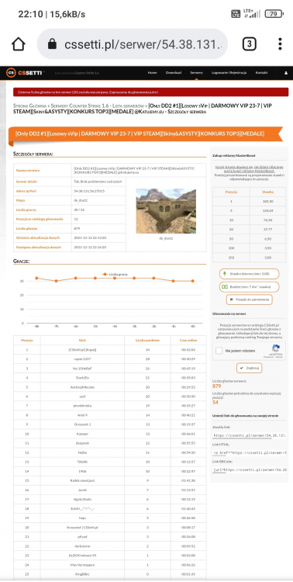The height and width of the screenshot is (582, 293).
Task: Click the Nick column header
Action: (x=82, y=340)
